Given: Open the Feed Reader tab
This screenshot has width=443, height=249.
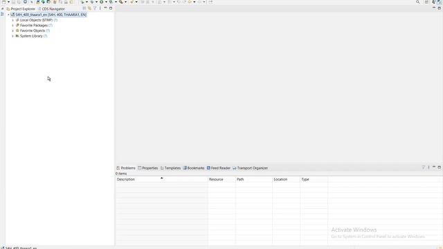Looking at the screenshot, I should [219, 168].
